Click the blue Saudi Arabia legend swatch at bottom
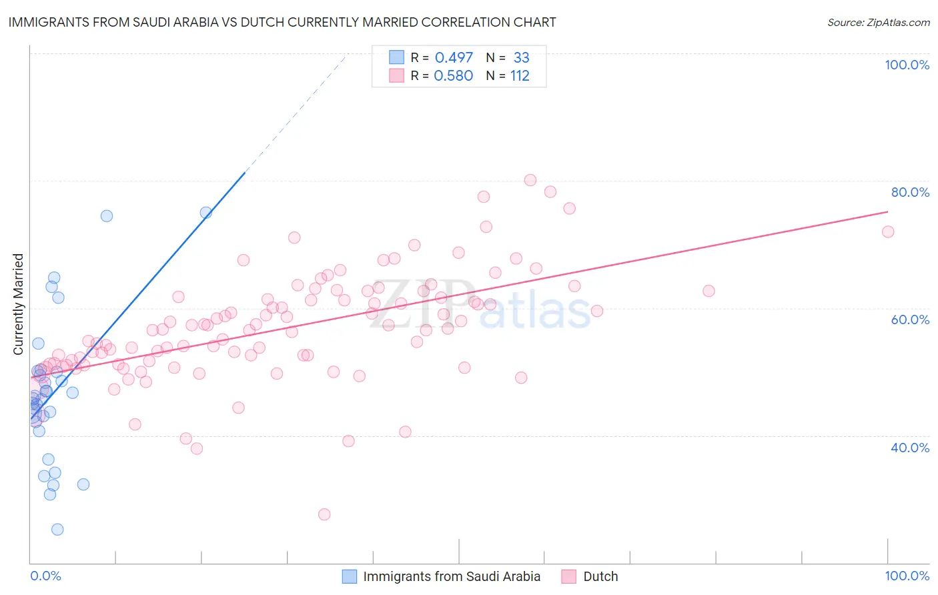 pos(350,576)
